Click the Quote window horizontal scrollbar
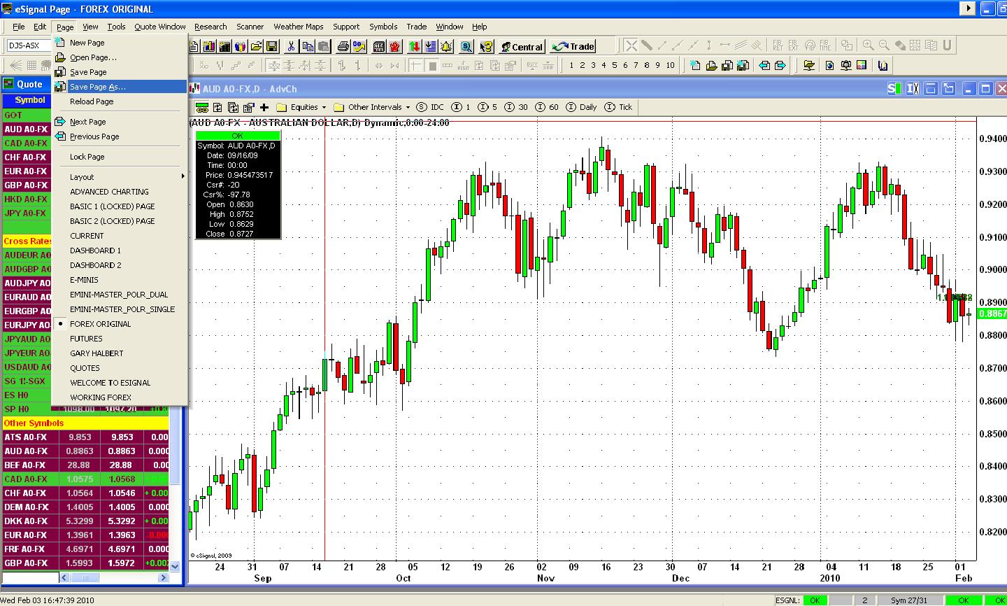 click(x=114, y=577)
